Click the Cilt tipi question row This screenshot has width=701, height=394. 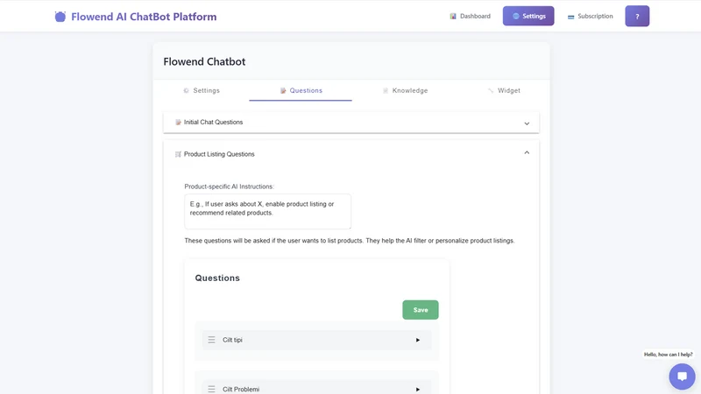pos(316,340)
